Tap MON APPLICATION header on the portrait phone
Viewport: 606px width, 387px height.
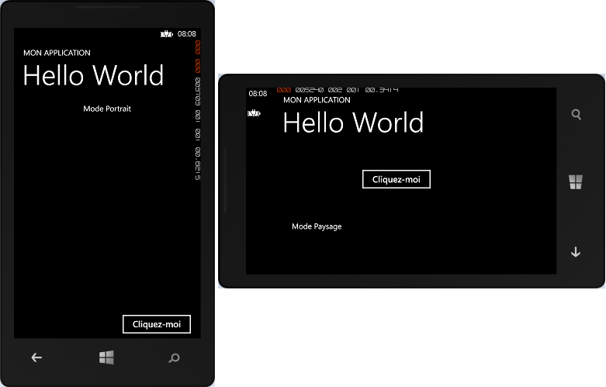coord(57,53)
